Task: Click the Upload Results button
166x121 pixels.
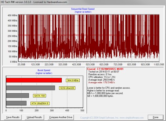Action: pos(34,117)
